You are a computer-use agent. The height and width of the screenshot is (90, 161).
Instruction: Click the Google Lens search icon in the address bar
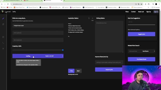[136, 4]
